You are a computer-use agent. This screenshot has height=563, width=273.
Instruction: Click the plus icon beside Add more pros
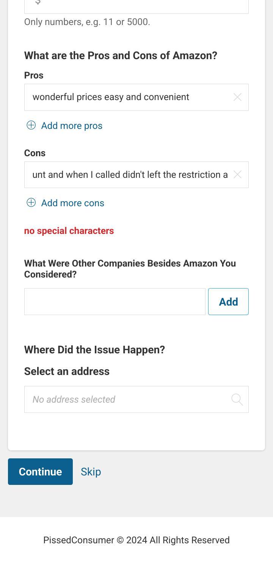coord(31,125)
